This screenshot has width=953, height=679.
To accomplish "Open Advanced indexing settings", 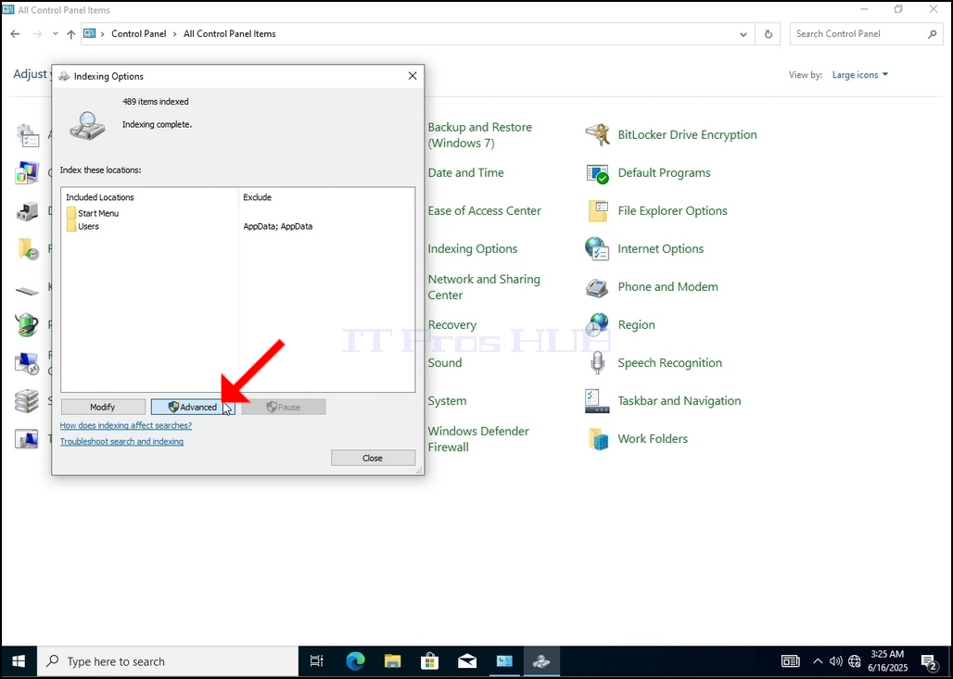I will [193, 407].
